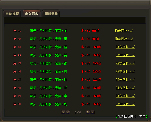Screen dimensions: 151x122
Task: Click 确定回收 for No.49 魔神·带
Action: pyautogui.click(x=126, y=96)
